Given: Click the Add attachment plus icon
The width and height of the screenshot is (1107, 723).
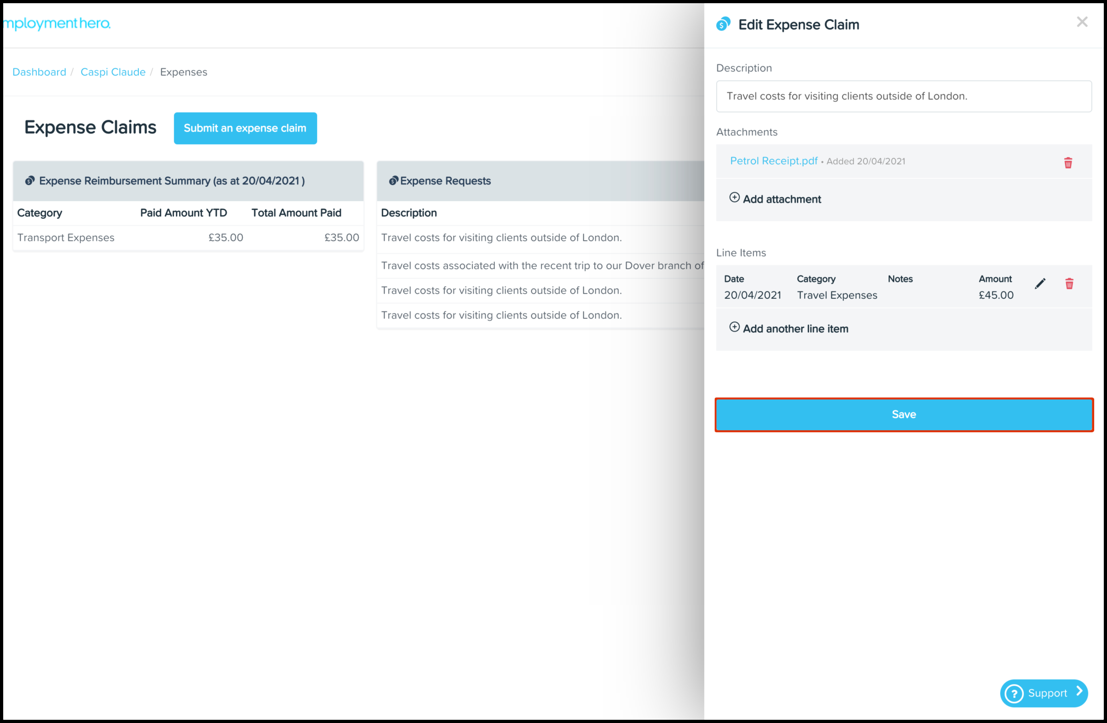Looking at the screenshot, I should 734,198.
